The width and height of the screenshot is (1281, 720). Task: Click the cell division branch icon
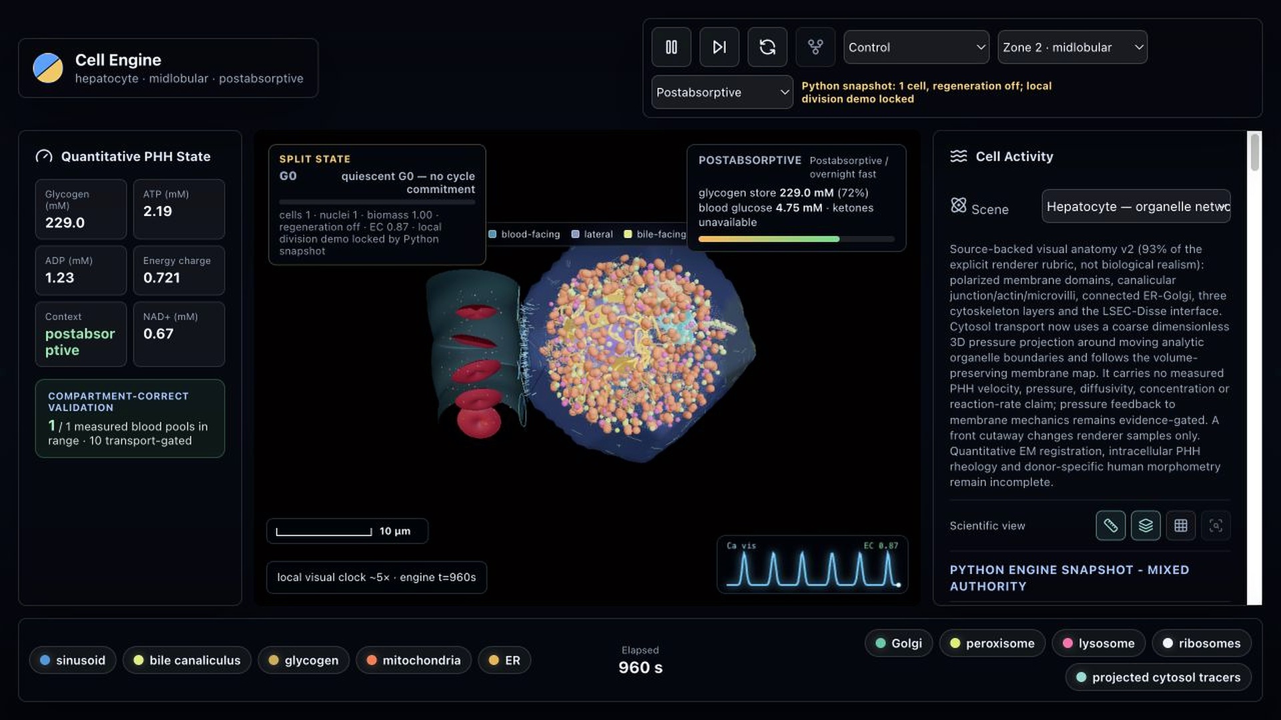coord(815,47)
